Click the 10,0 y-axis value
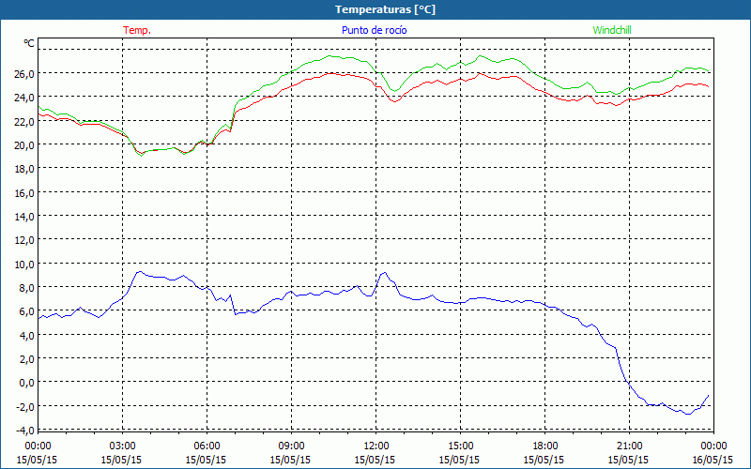The image size is (751, 469). click(x=24, y=265)
